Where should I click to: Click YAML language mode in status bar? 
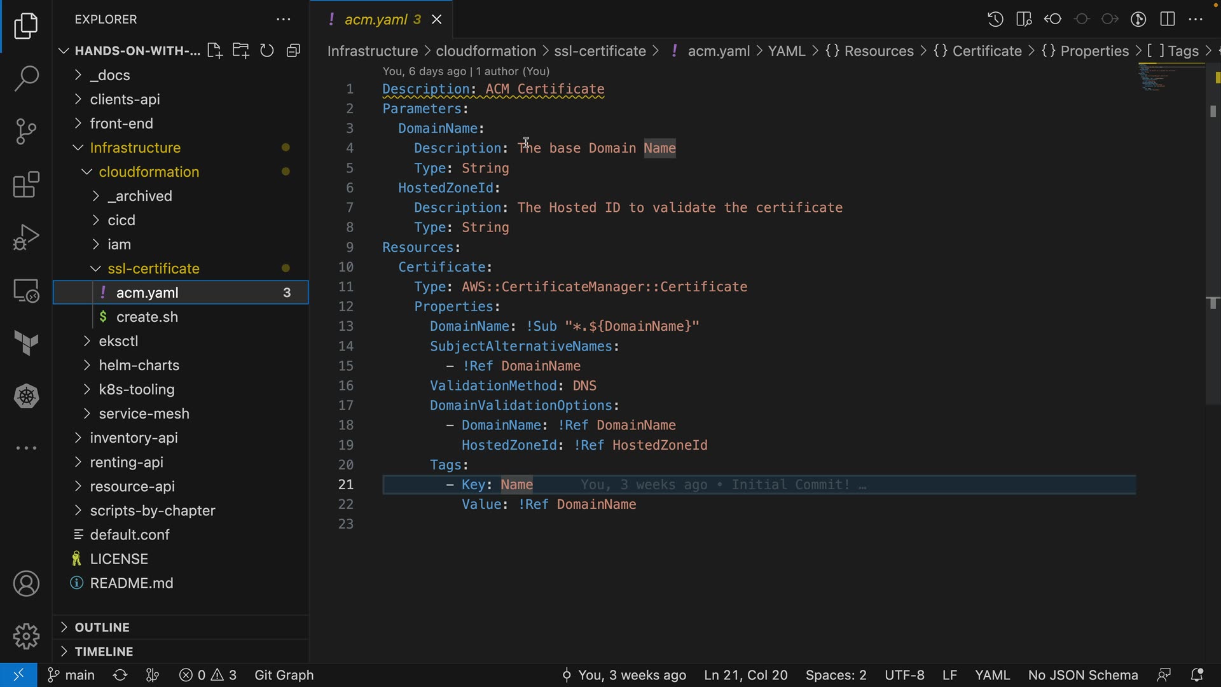(992, 675)
